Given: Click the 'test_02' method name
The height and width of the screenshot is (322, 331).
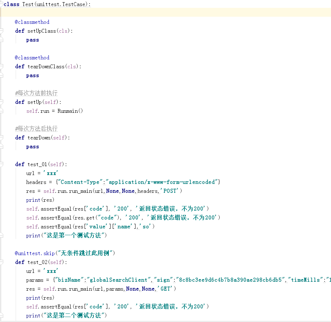Looking at the screenshot, I should [37, 262].
